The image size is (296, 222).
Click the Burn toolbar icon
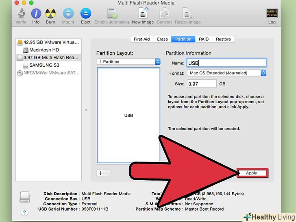click(50, 13)
